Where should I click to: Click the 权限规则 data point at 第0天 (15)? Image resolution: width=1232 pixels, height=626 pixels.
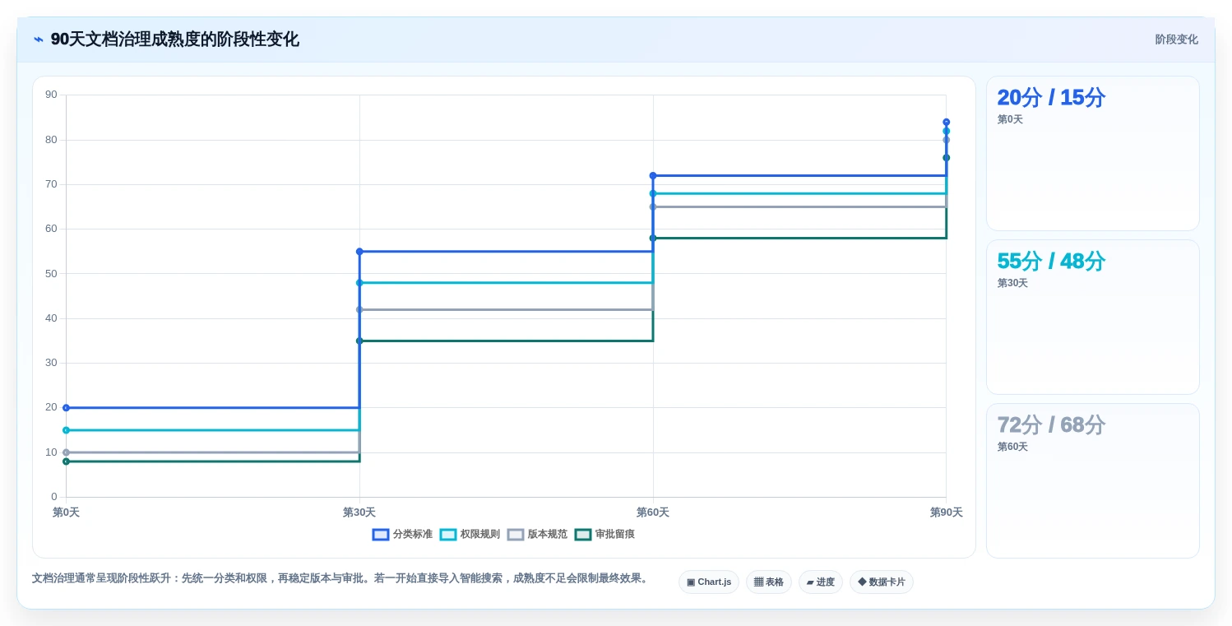[x=66, y=430]
